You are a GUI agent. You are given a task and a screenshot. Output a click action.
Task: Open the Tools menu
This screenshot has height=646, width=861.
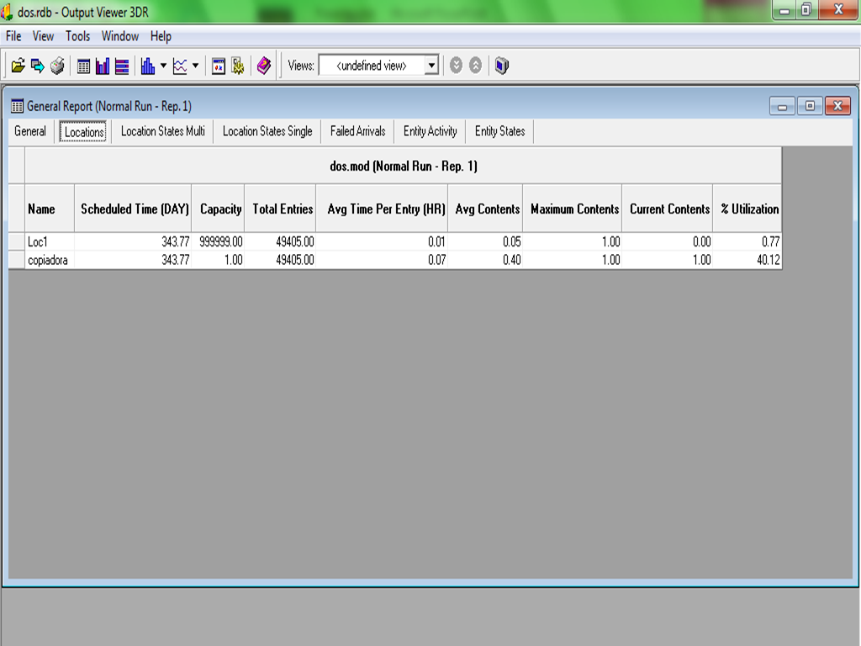[77, 36]
